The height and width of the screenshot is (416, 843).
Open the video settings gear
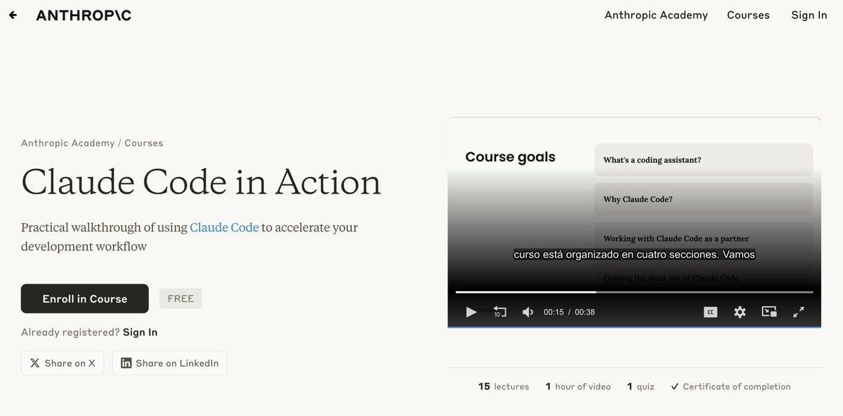click(740, 311)
